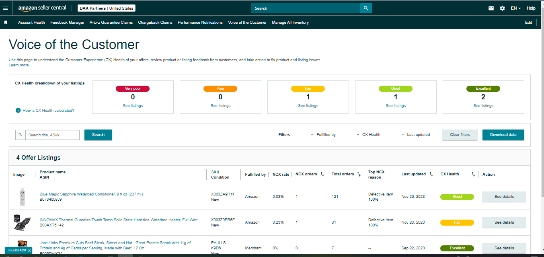Screen dimensions: 544x257
Task: Focus the top Search input field
Action: [x=306, y=8]
